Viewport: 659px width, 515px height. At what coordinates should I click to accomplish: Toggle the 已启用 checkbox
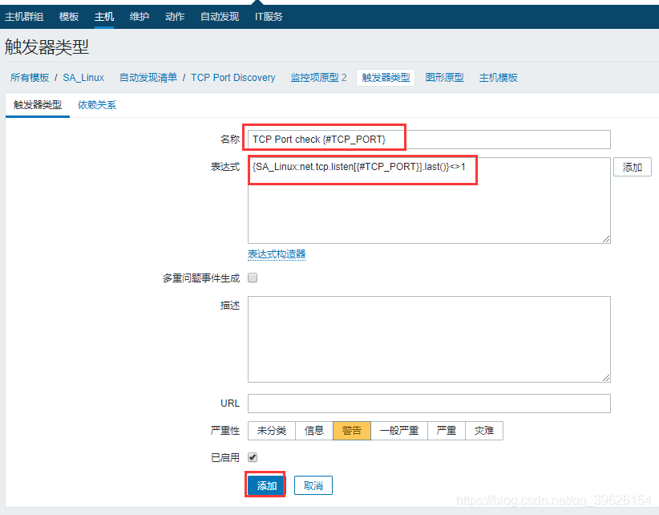coord(253,457)
